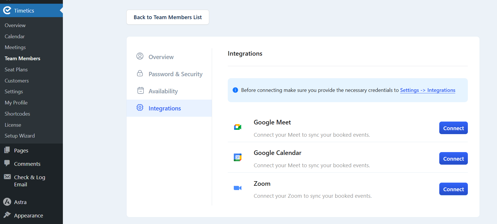Select the gear icon beside Integrations

[x=140, y=108]
